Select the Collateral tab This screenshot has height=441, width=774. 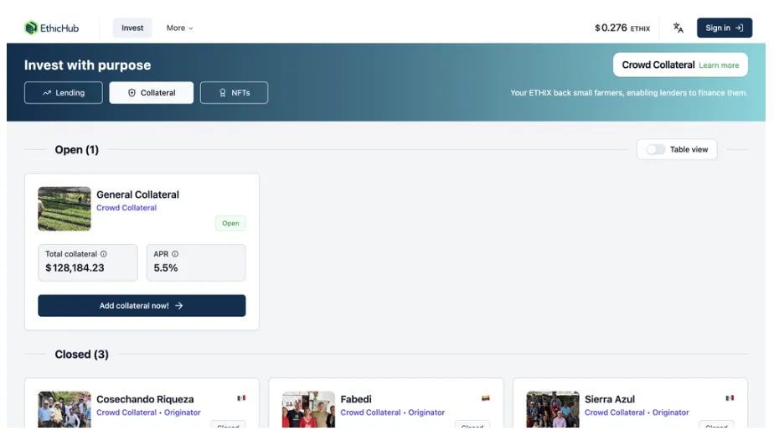click(x=152, y=93)
